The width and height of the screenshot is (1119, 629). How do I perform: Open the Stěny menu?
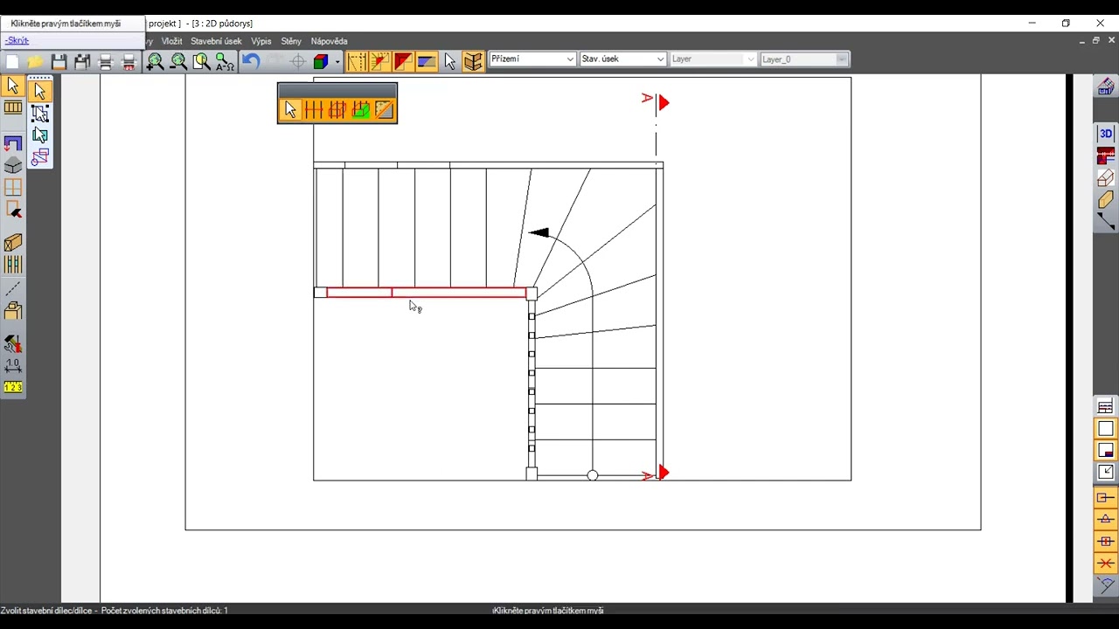coord(291,41)
